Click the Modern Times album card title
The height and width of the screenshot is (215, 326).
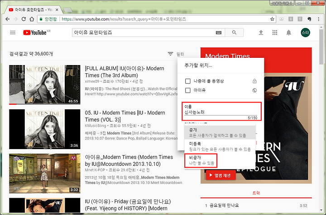[x=227, y=56]
